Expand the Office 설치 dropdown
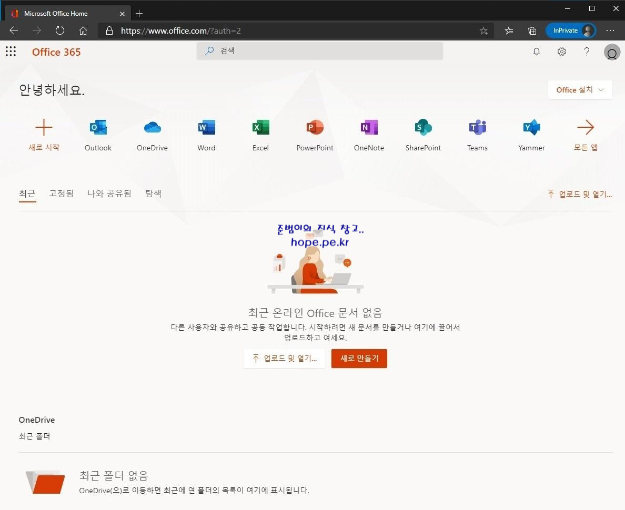The width and height of the screenshot is (625, 510). tap(580, 90)
